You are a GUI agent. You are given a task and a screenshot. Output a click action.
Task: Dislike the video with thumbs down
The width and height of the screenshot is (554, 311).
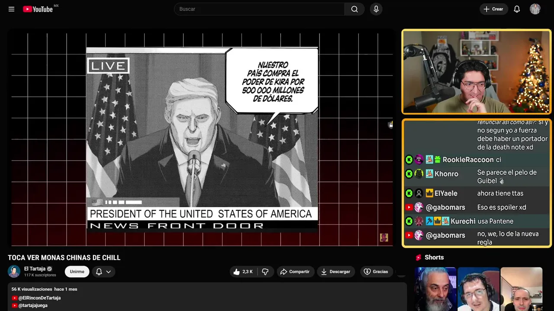(265, 272)
